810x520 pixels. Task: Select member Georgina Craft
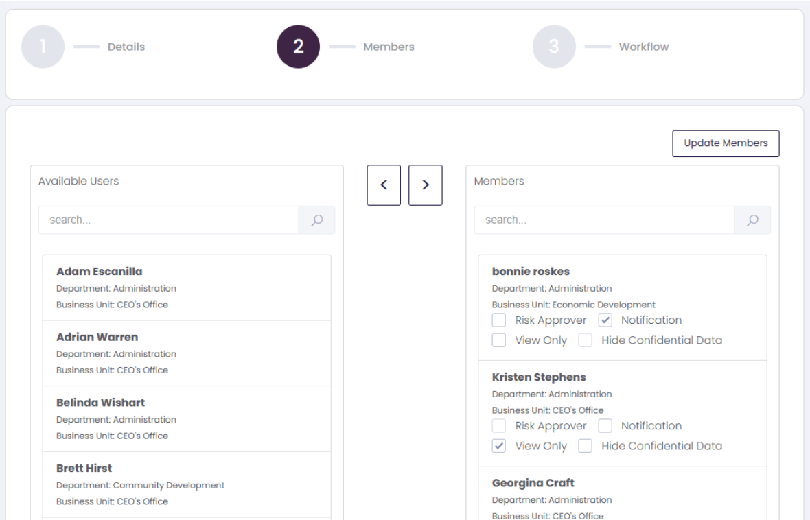[x=623, y=494]
